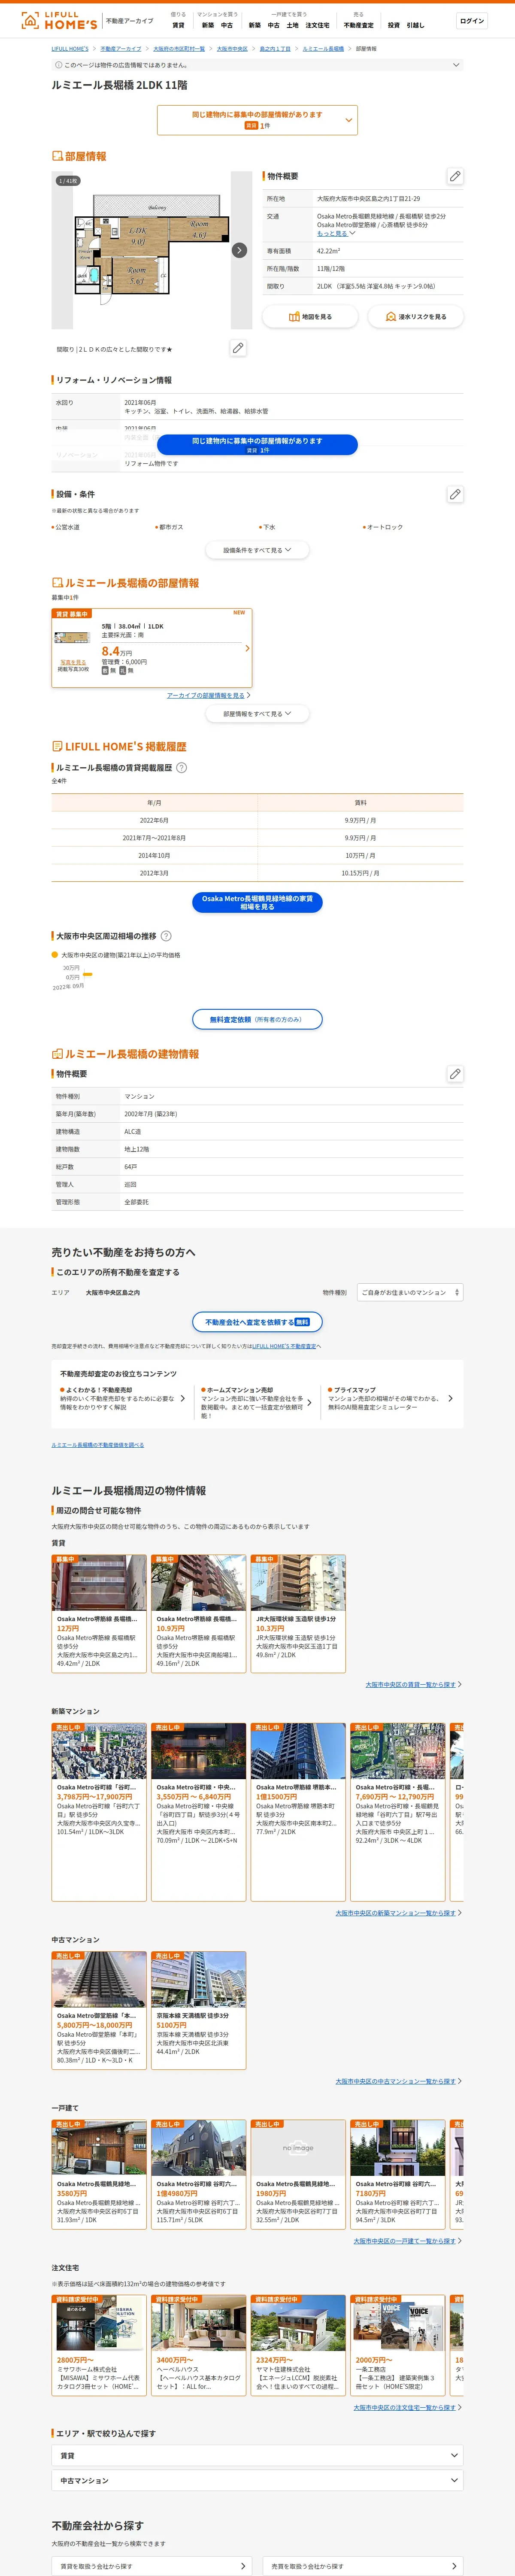Screen dimensions: 515x2576
Task: Arrow on 売買を取扱う会社から探す
Action: coord(454,2566)
